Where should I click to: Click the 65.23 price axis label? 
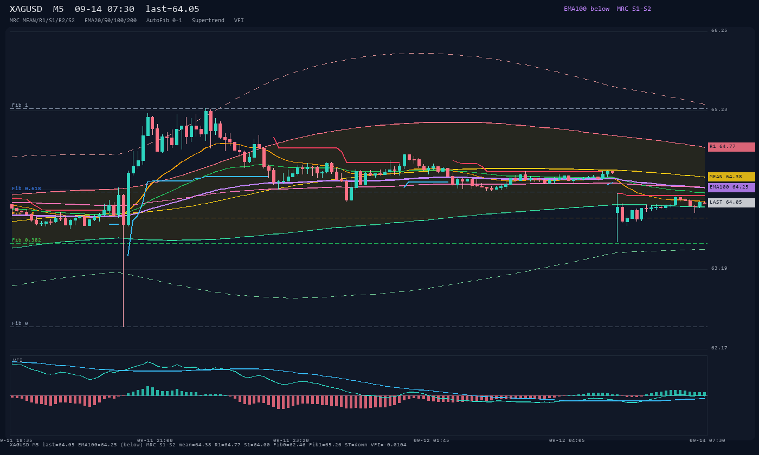[x=719, y=109]
